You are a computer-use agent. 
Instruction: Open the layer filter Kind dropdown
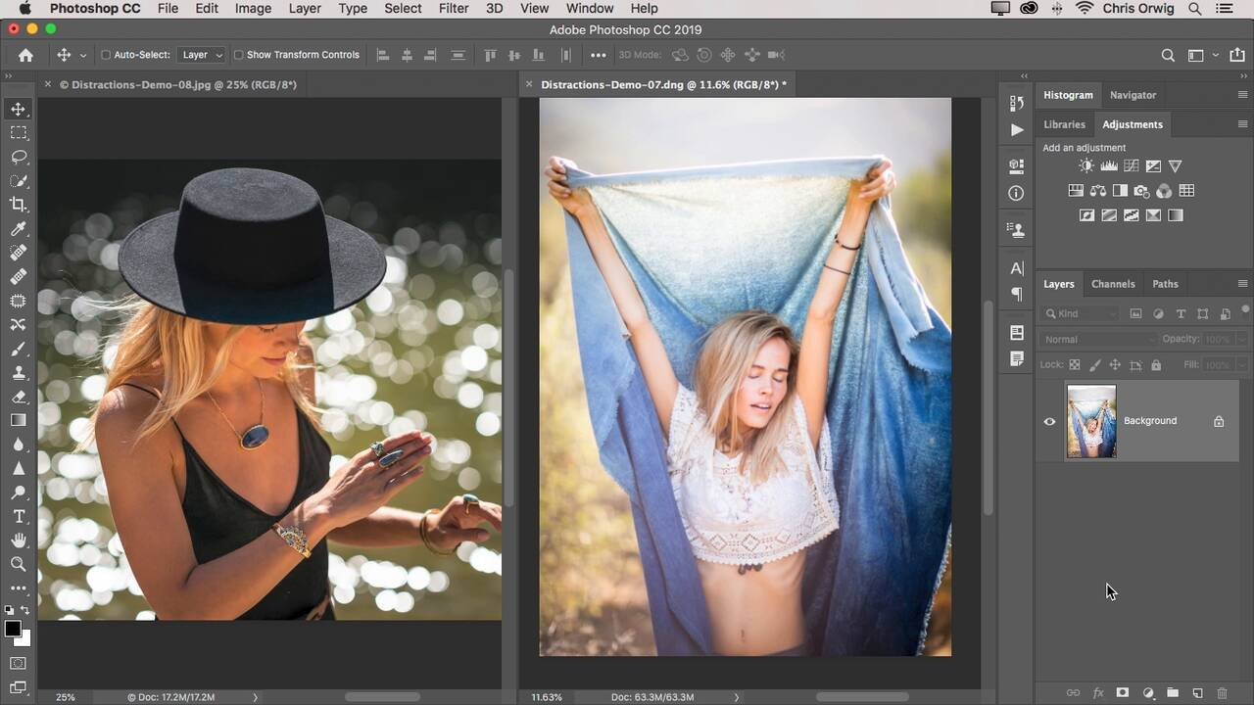[1081, 313]
